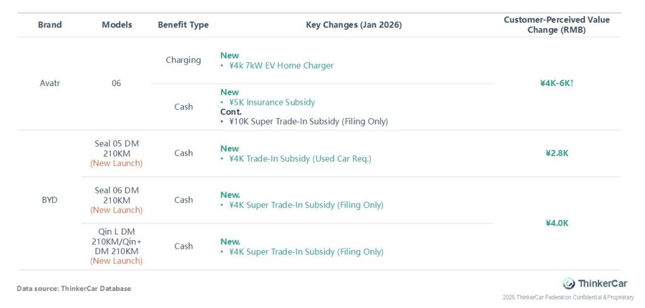Click the ThinkerCar logo icon
This screenshot has width=645, height=308.
pos(569,283)
